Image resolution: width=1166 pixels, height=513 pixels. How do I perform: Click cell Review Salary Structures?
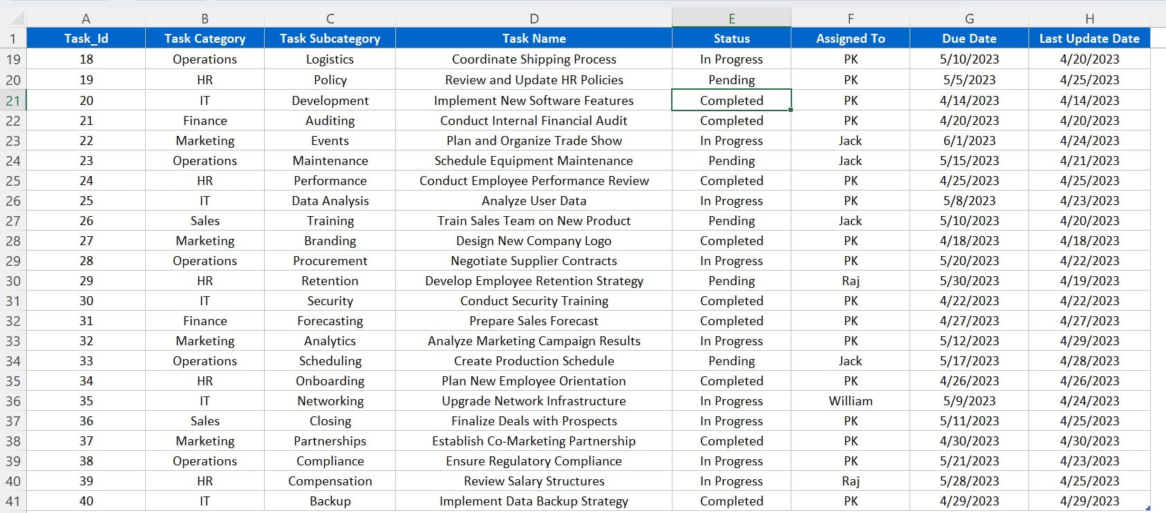[534, 481]
